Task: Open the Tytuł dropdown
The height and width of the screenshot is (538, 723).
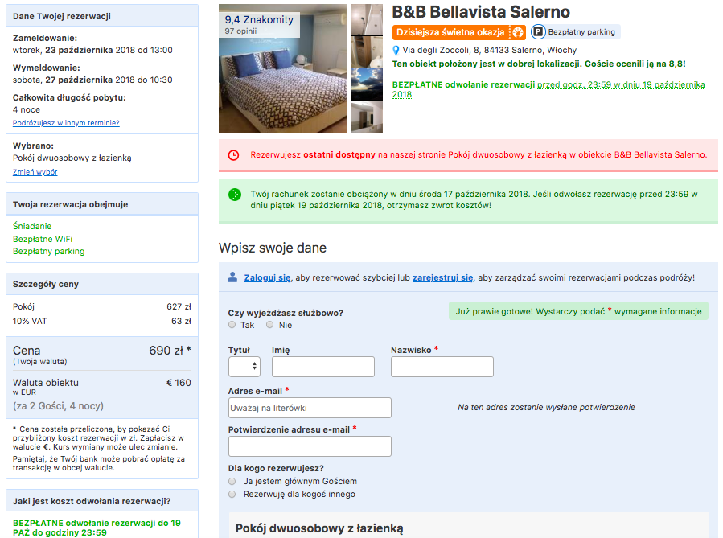Action: point(244,367)
